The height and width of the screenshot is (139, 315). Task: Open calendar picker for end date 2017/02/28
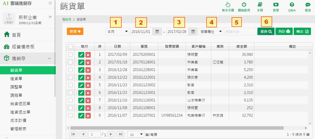coord(193,32)
